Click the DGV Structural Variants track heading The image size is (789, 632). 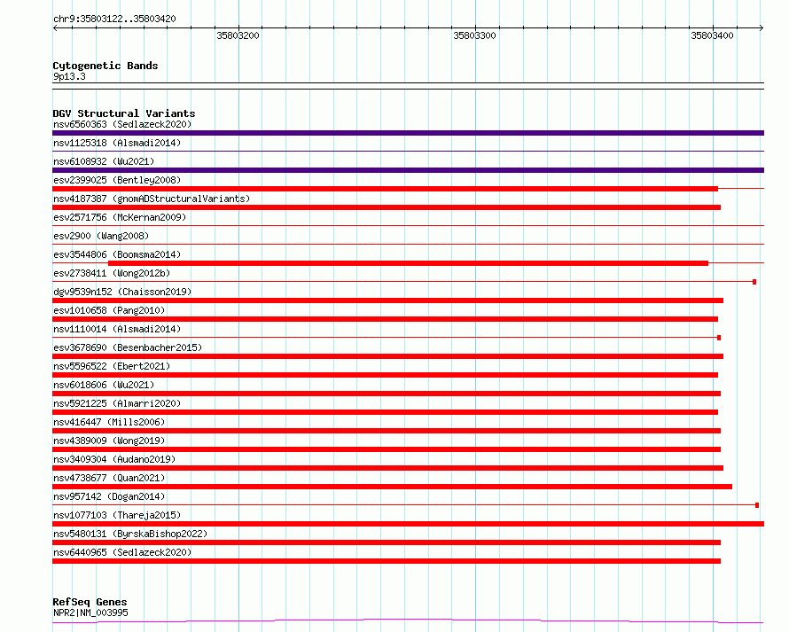tap(124, 113)
